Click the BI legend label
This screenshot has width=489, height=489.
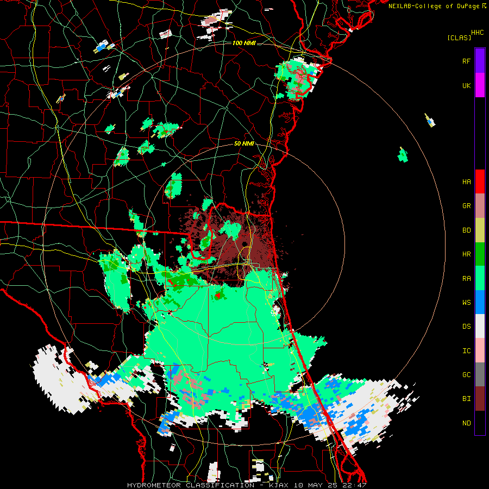coord(466,399)
